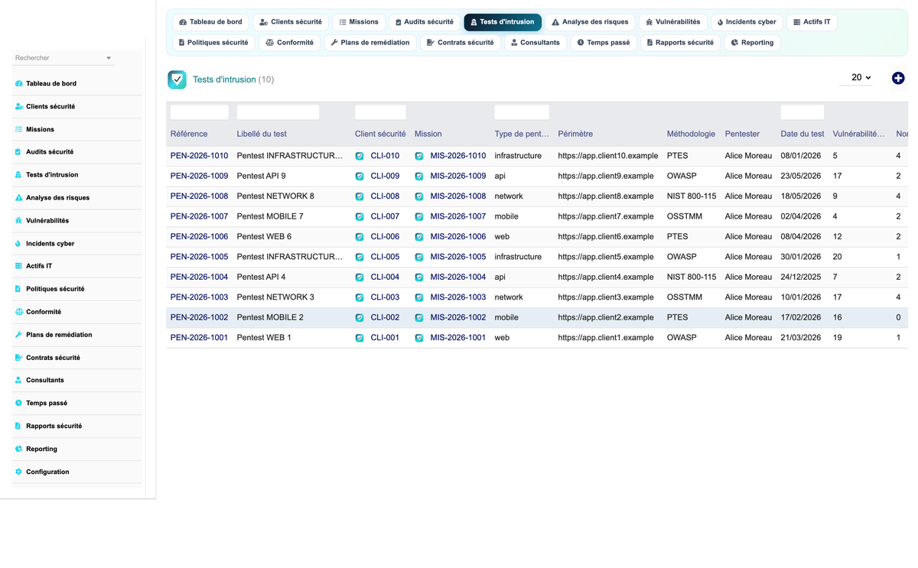This screenshot has width=918, height=568.
Task: Sort by the Référence column header
Action: [189, 134]
